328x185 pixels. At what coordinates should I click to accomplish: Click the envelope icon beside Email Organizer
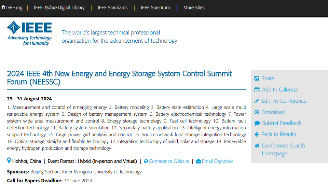[x=198, y=161]
